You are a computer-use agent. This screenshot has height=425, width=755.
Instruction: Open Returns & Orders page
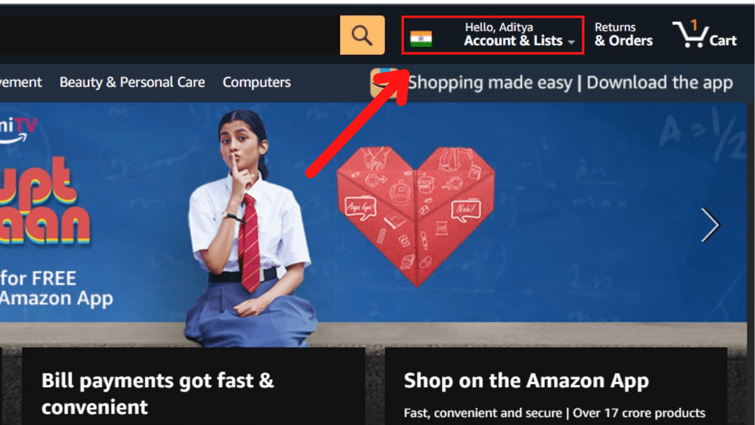pos(623,34)
